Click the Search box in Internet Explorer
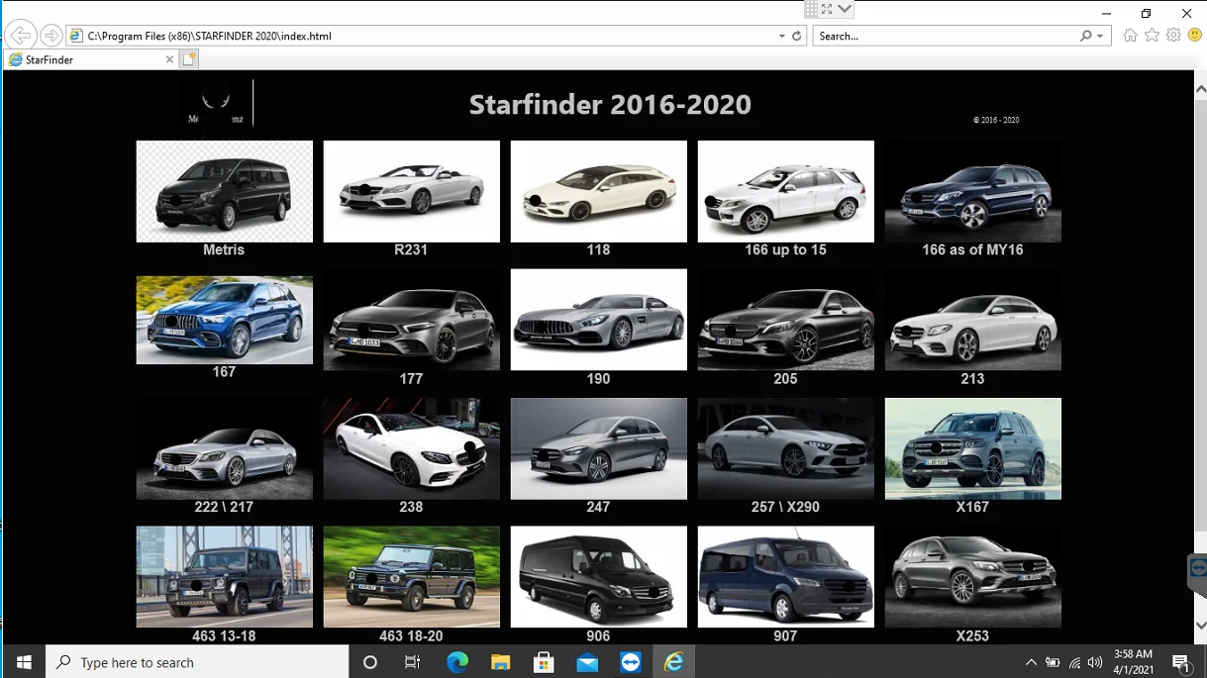 945,36
